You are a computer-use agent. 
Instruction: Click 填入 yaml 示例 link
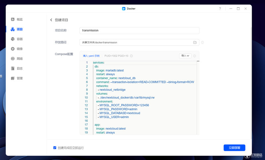[91, 56]
